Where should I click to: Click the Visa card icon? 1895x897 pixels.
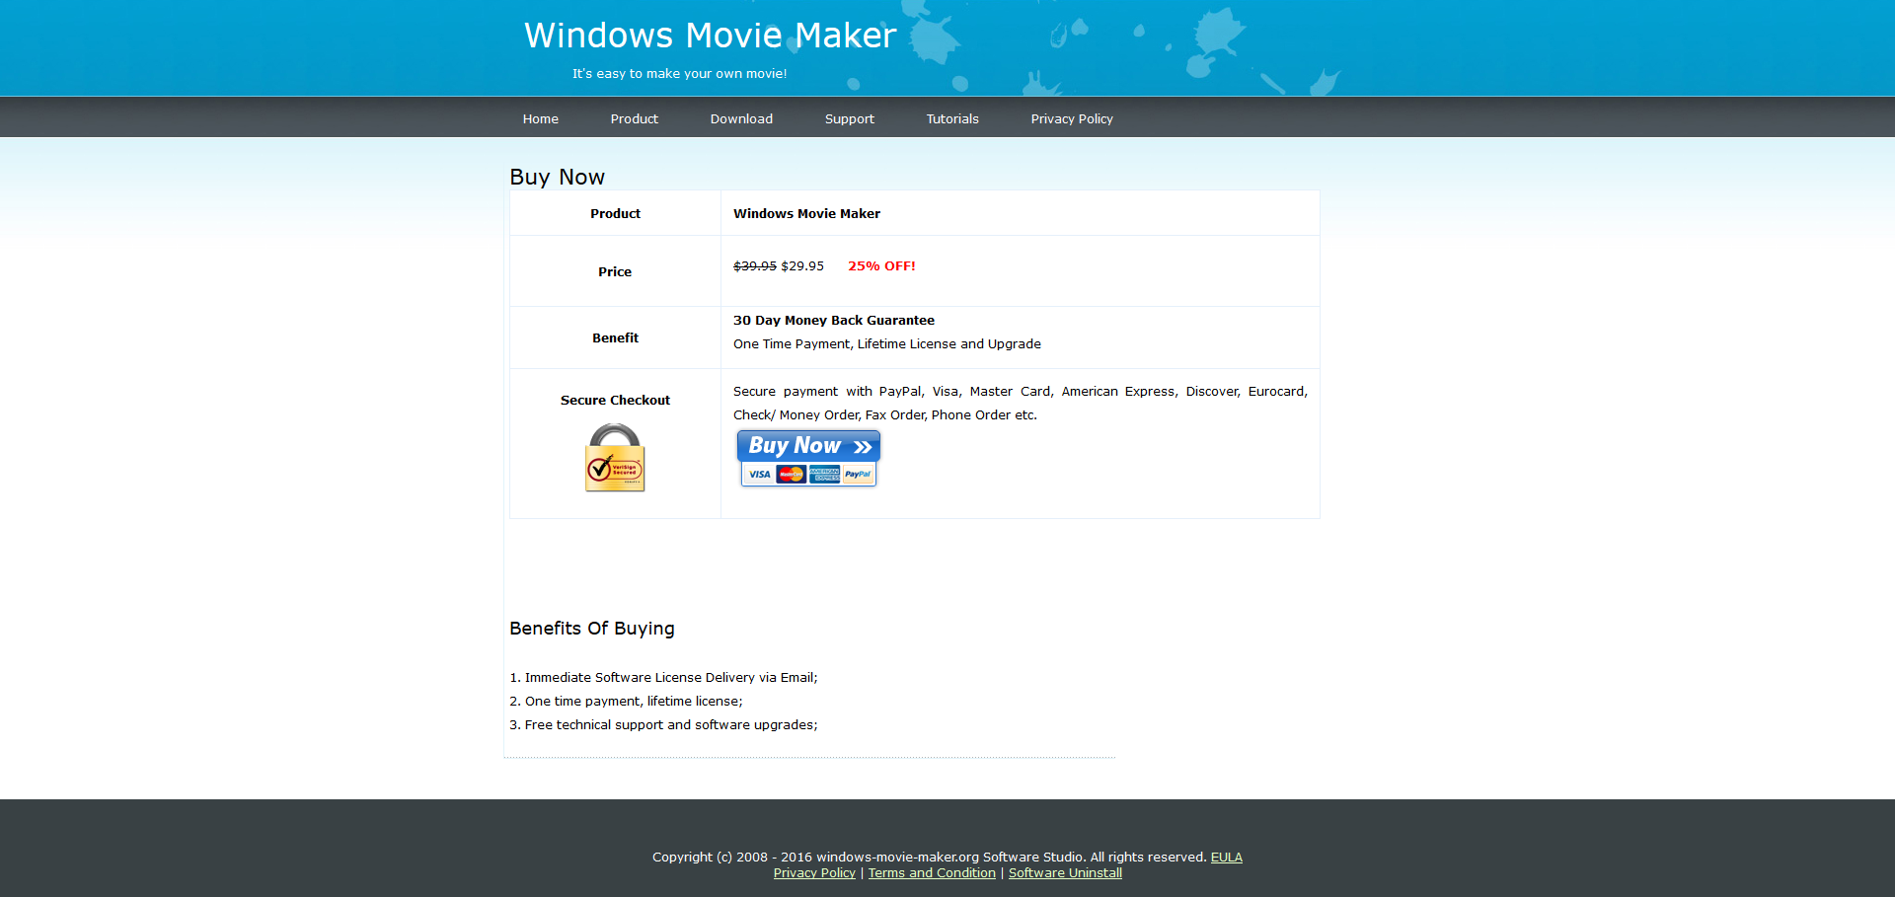pyautogui.click(x=759, y=475)
